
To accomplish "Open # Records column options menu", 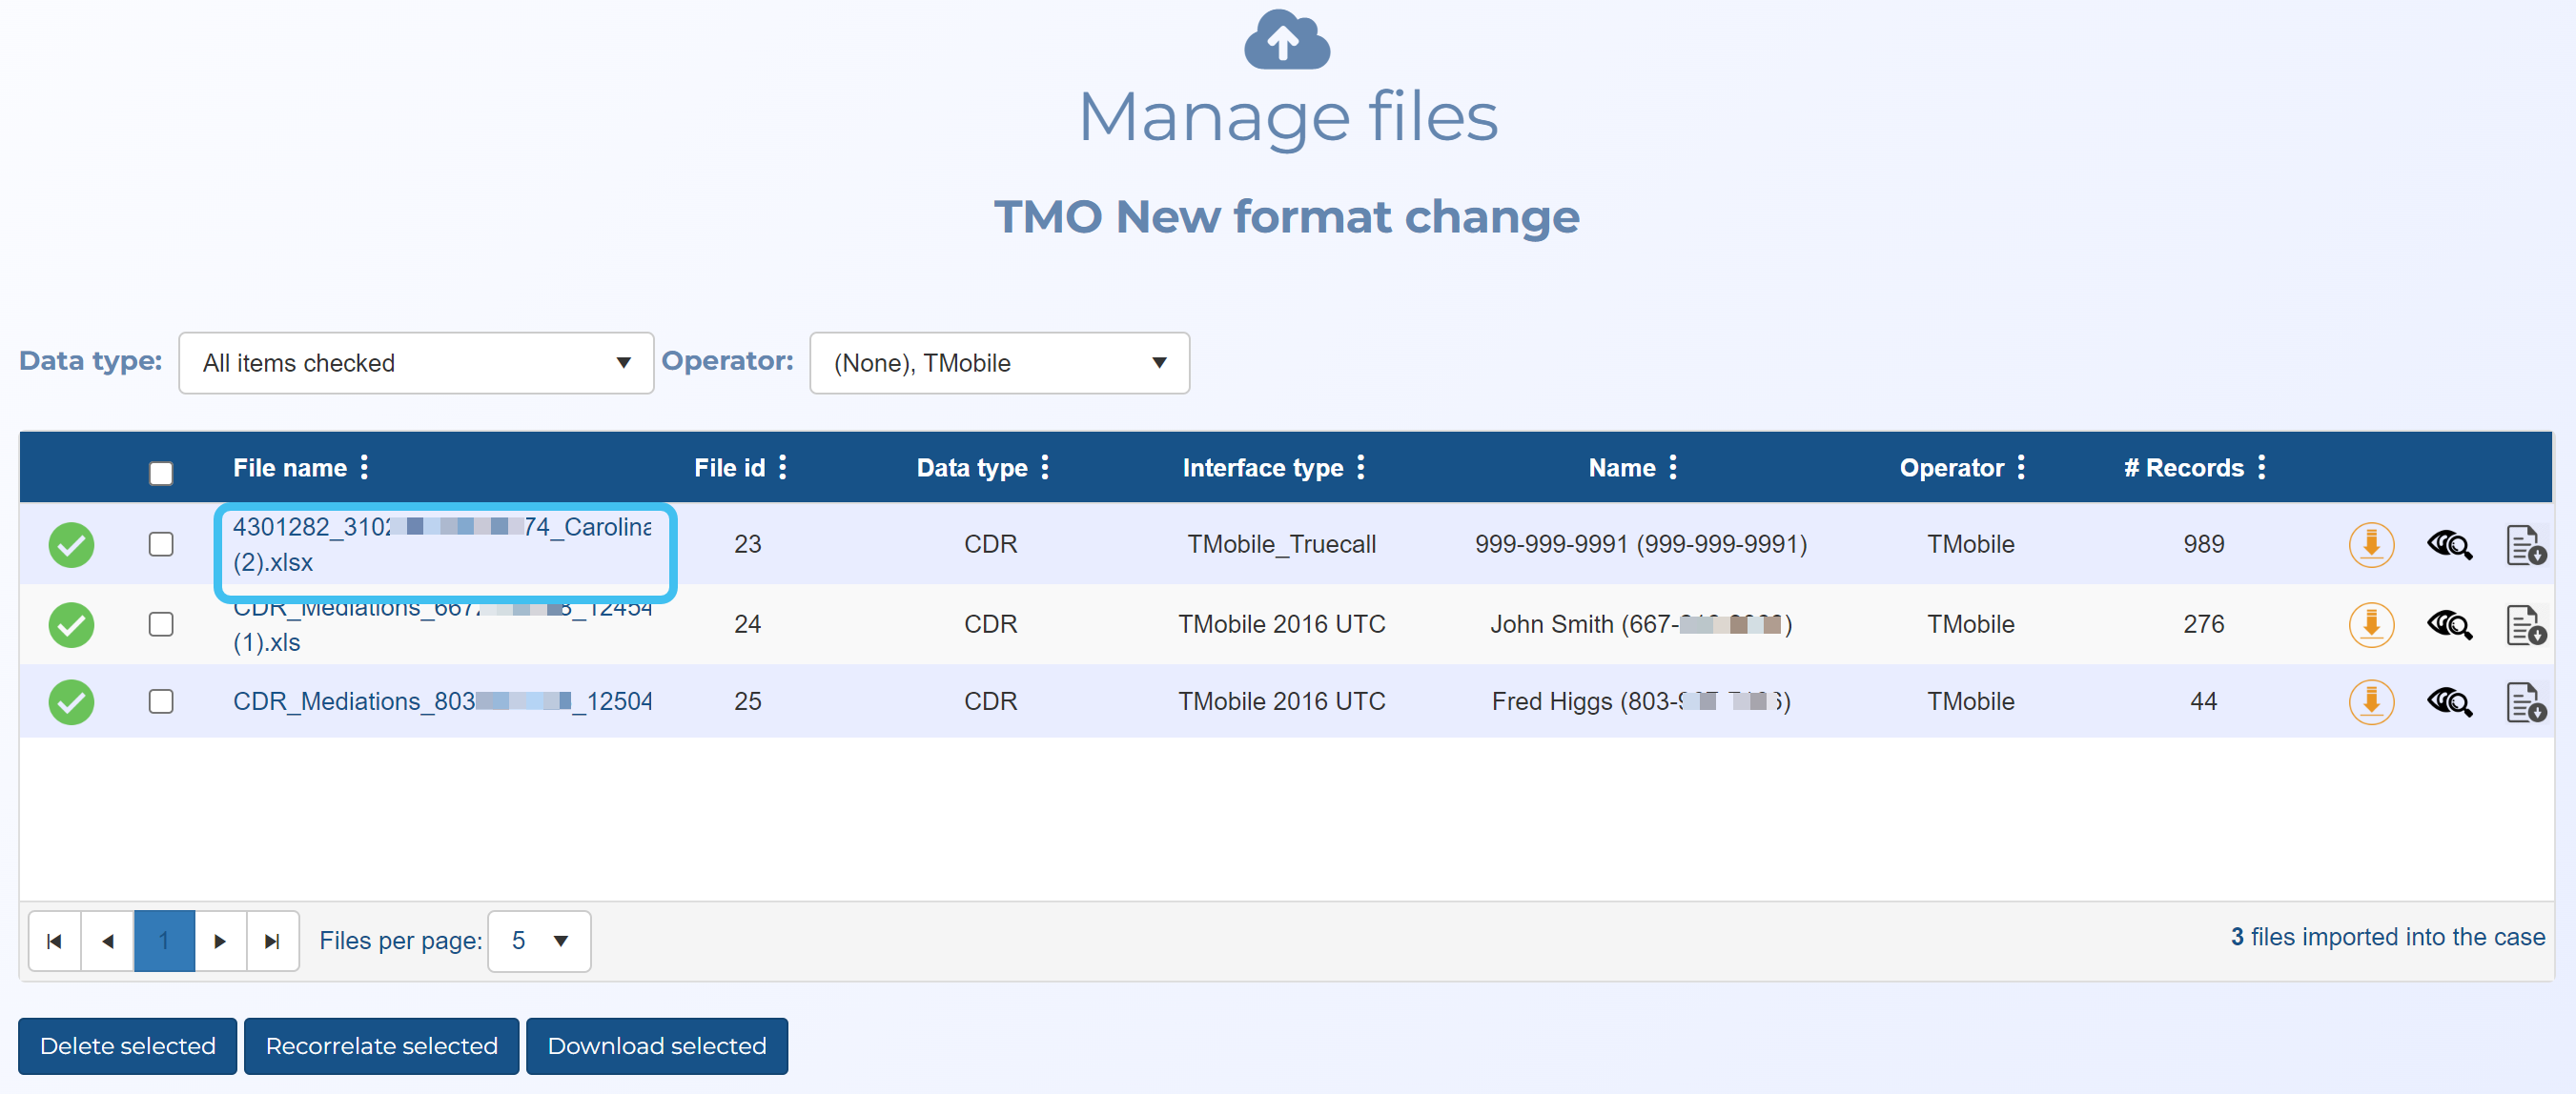I will [2261, 467].
